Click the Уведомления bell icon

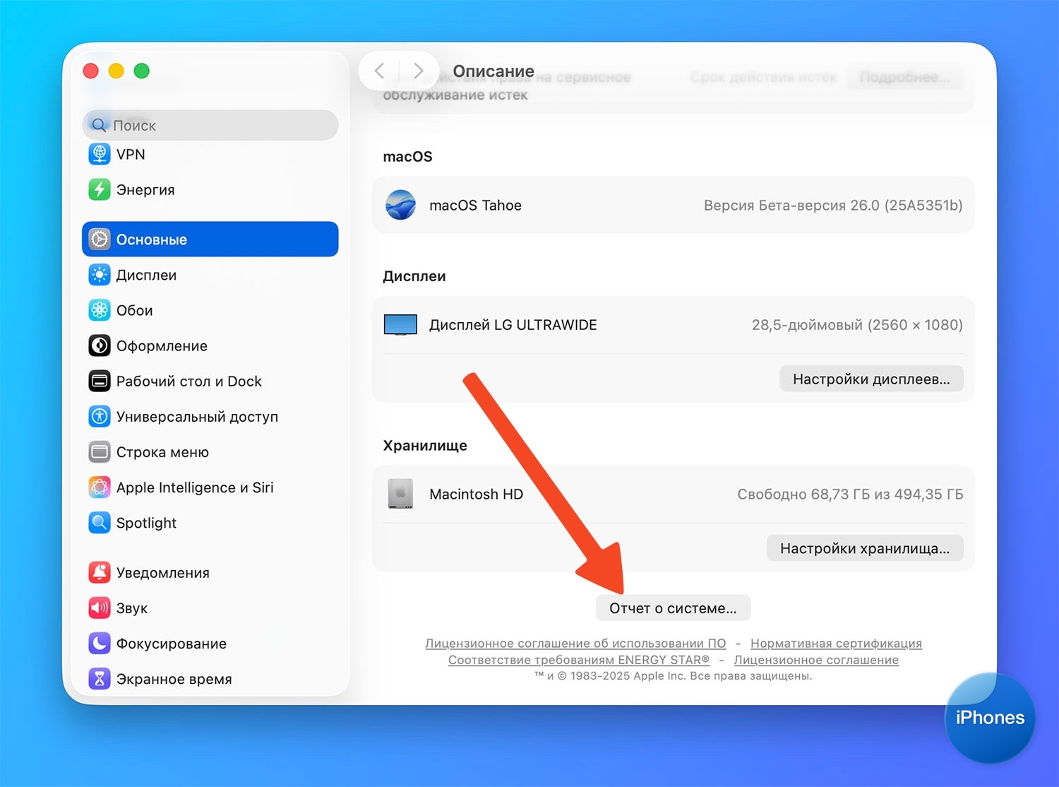[100, 572]
